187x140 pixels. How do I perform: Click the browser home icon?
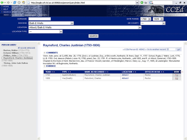(x=24, y=2)
